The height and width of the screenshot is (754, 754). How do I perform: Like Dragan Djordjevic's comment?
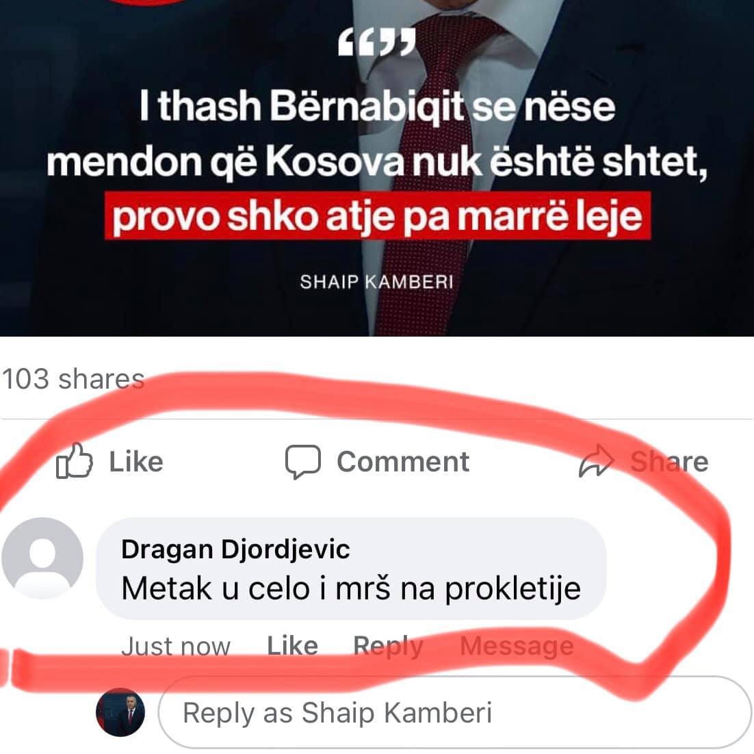(x=292, y=646)
